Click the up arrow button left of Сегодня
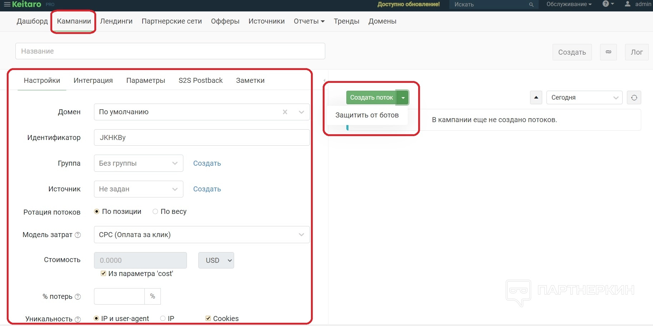The width and height of the screenshot is (653, 326). (x=536, y=97)
